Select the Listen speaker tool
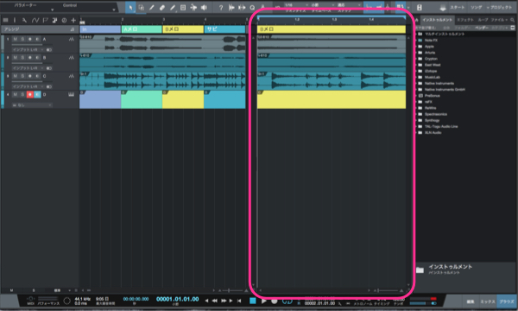 (x=204, y=7)
